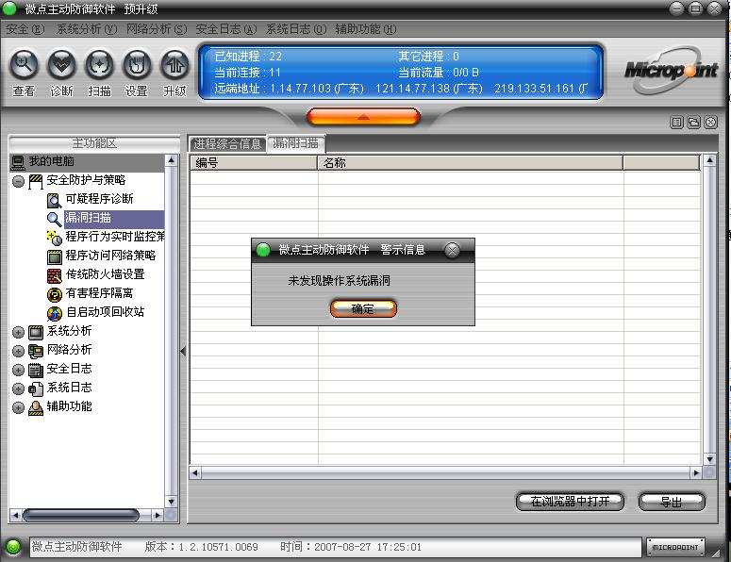The width and height of the screenshot is (731, 562).
Task: Open the 安全日志(A) menu
Action: 226,29
